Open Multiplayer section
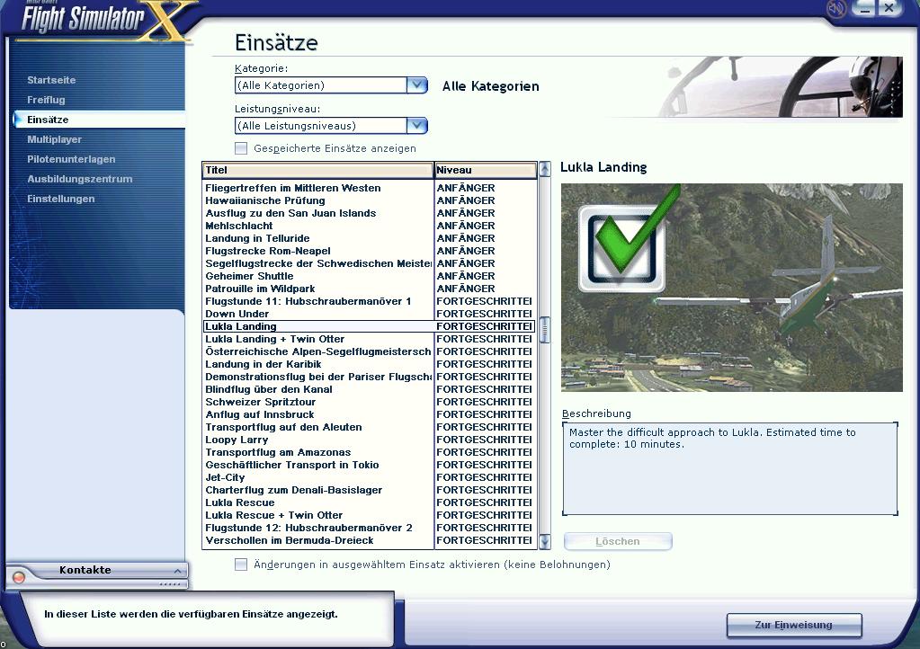 tap(54, 139)
